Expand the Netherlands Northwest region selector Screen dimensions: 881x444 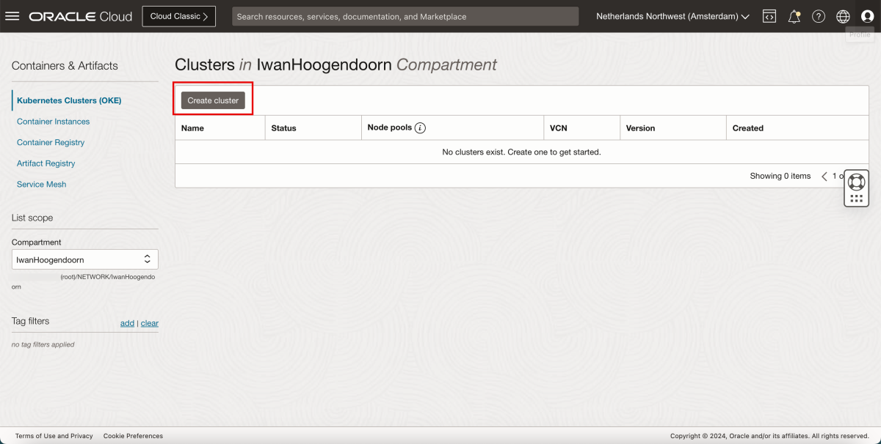pyautogui.click(x=672, y=16)
